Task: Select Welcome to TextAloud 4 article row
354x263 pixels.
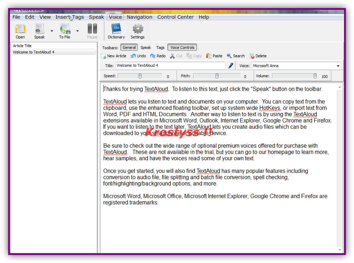Action: [x=54, y=52]
